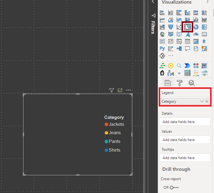Select the pie chart visual

coord(187,27)
